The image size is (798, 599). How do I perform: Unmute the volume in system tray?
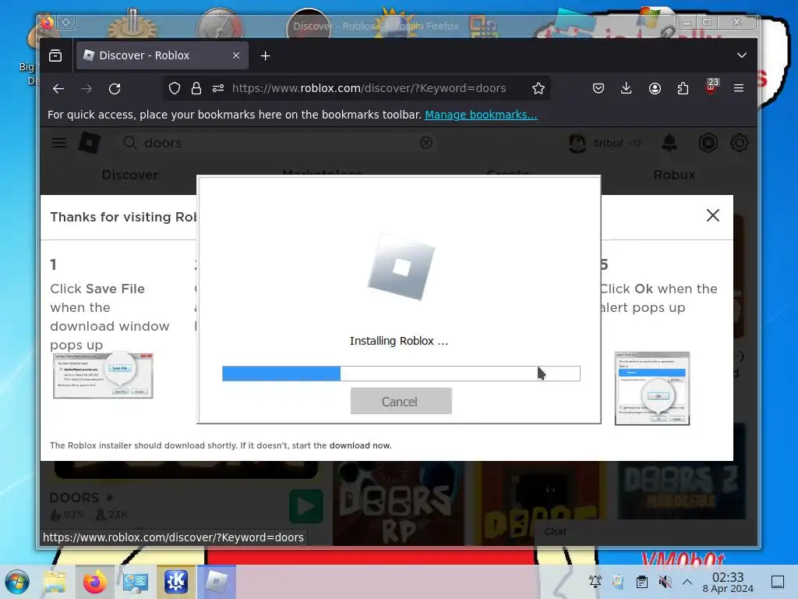pyautogui.click(x=665, y=582)
